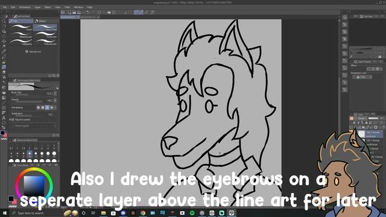Screen dimensions: 386x217
Task: Select the Text tool (A icon)
Action: (x=4, y=118)
